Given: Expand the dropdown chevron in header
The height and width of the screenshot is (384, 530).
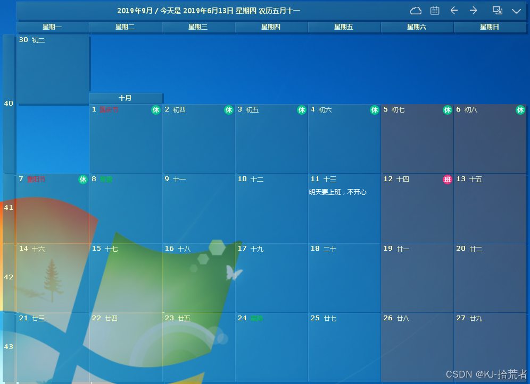Looking at the screenshot, I should tap(516, 11).
